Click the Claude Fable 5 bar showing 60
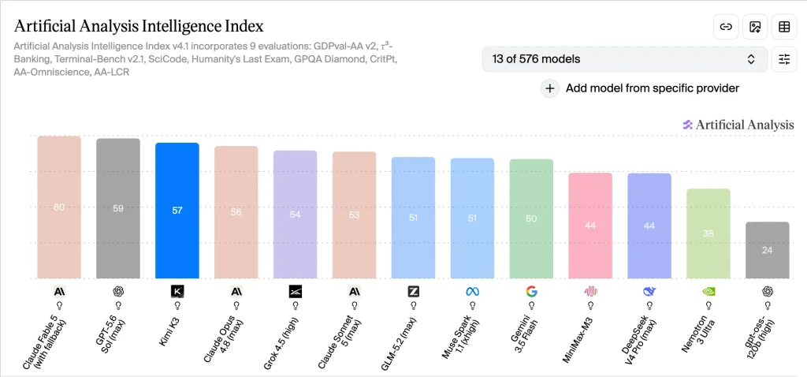Image resolution: width=807 pixels, height=377 pixels. click(x=59, y=207)
